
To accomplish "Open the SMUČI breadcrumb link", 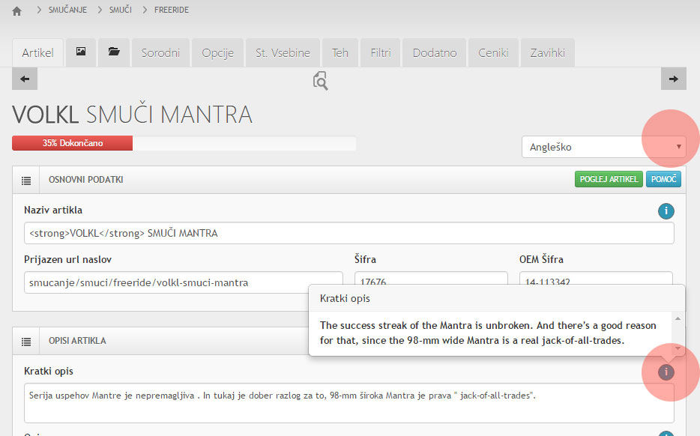I will click(x=121, y=10).
